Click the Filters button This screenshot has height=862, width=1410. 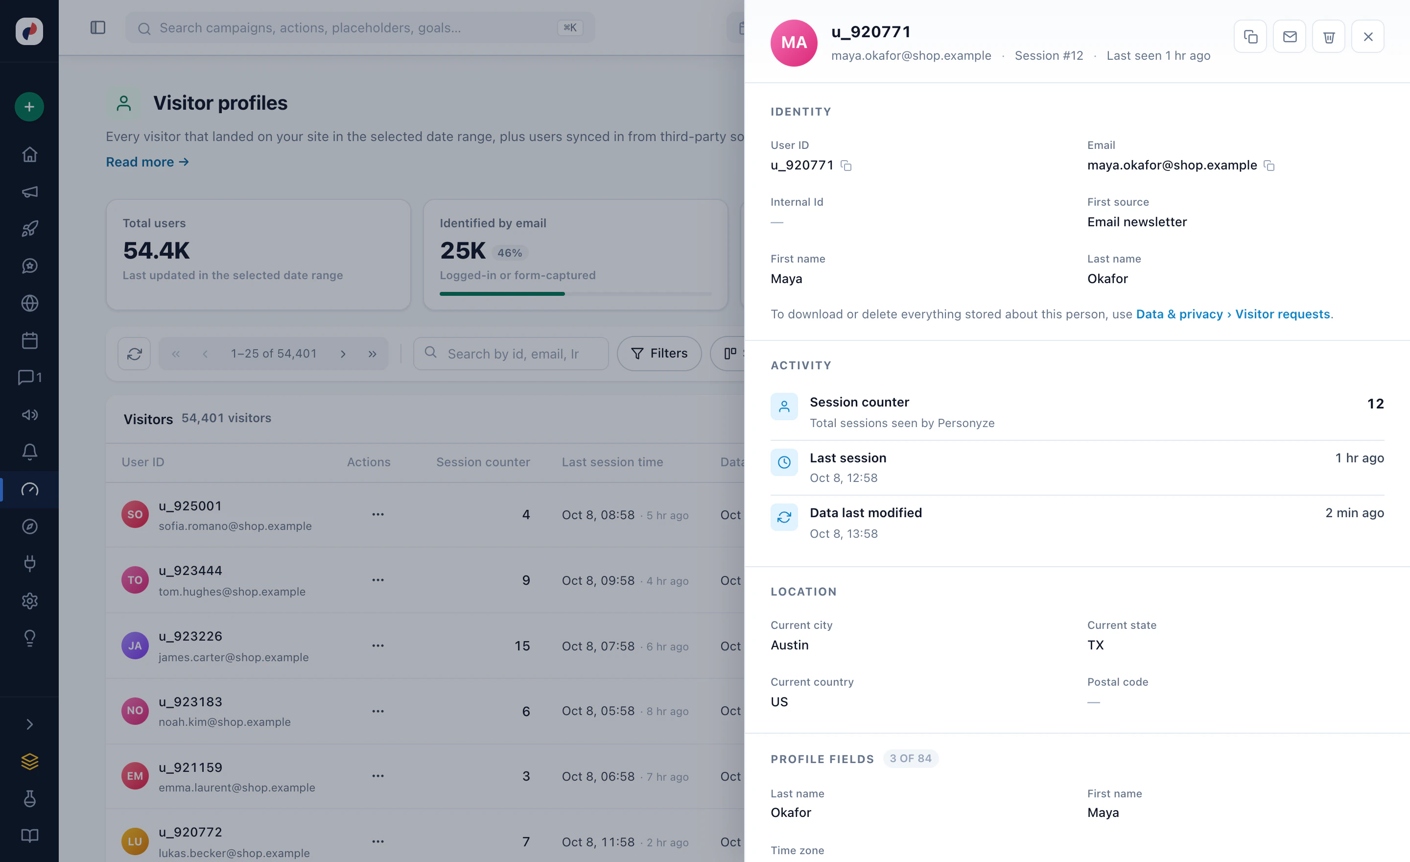[x=659, y=354]
